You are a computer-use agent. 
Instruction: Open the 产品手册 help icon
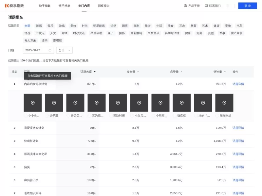click(x=186, y=6)
